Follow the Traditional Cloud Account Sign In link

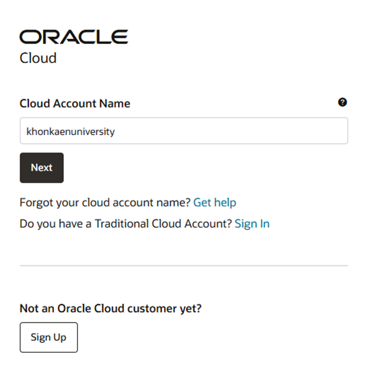point(252,224)
